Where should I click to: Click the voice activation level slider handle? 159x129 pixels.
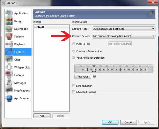click(94, 68)
